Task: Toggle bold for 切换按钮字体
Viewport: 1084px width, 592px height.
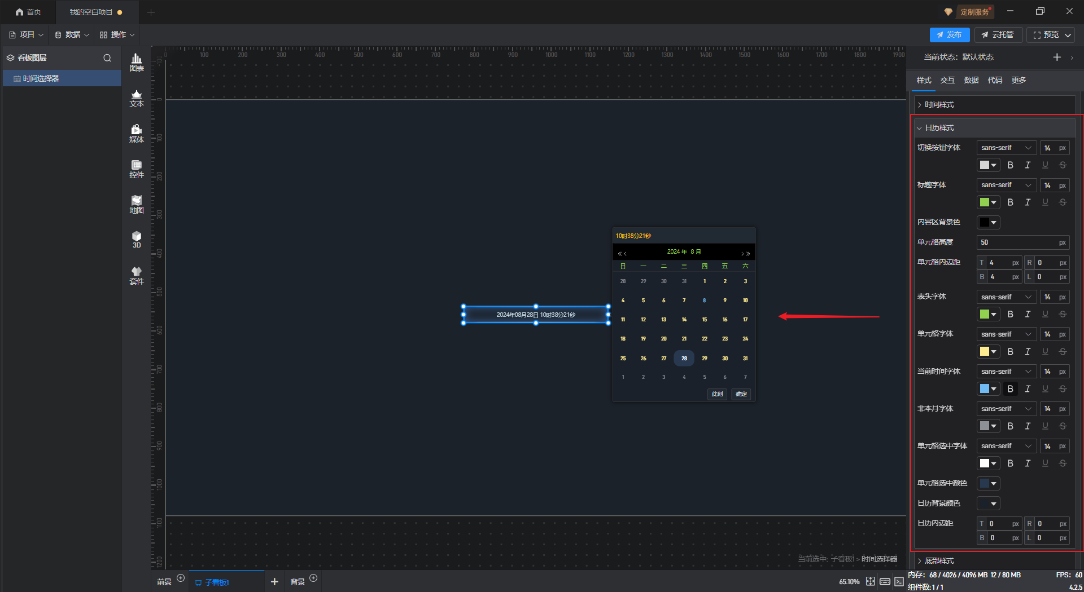Action: coord(1011,165)
